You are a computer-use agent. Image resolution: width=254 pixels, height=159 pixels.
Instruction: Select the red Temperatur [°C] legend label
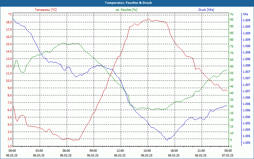coord(46,10)
